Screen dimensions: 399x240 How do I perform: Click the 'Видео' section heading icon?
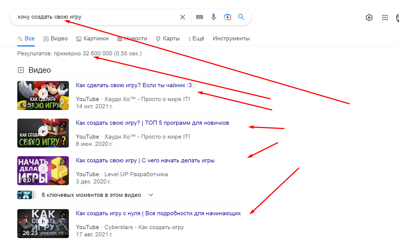[21, 70]
